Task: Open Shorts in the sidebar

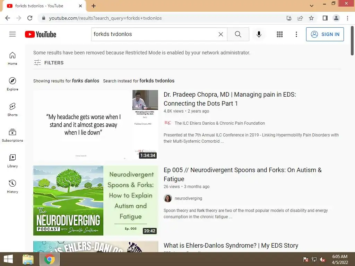Action: pos(12,110)
